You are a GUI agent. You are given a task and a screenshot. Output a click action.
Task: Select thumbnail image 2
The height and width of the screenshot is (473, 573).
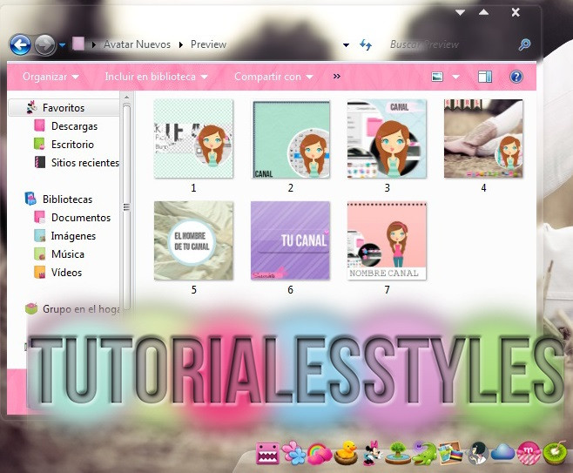point(291,139)
